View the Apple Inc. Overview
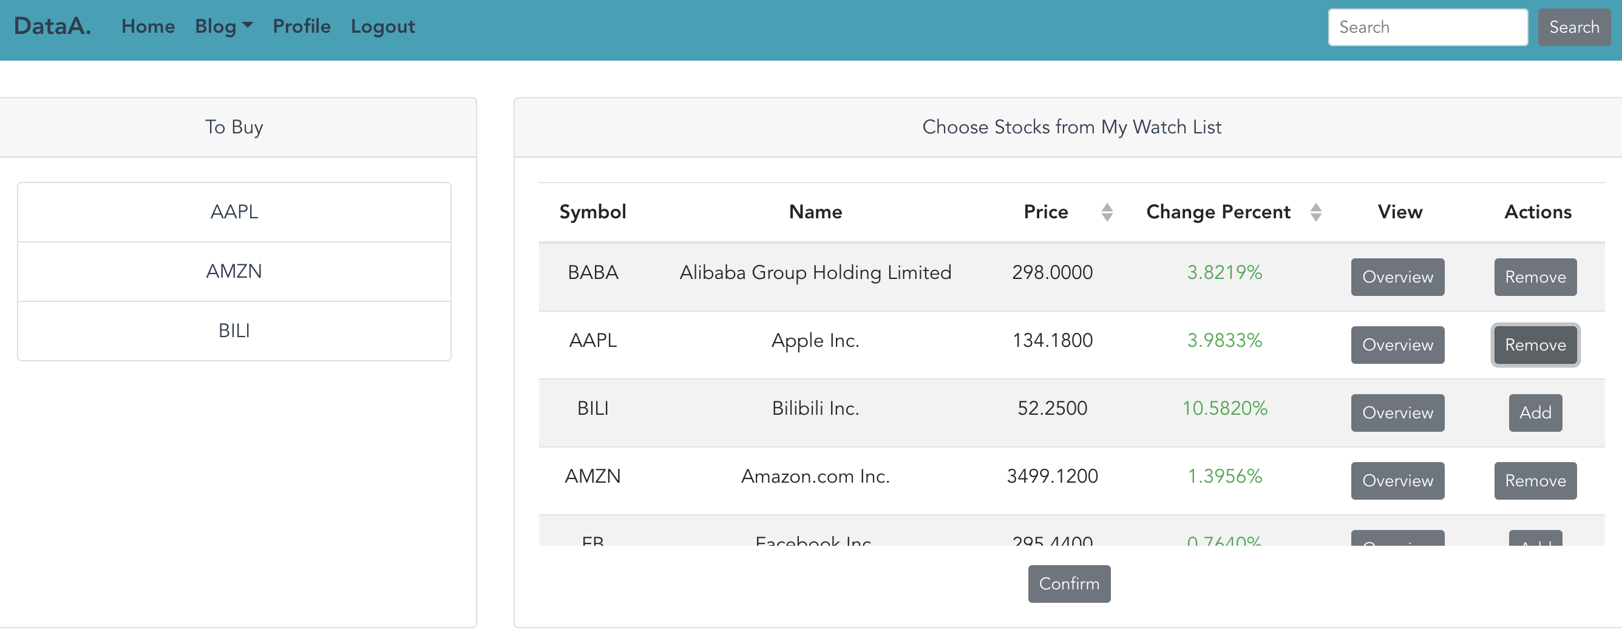Image resolution: width=1622 pixels, height=644 pixels. [x=1397, y=344]
